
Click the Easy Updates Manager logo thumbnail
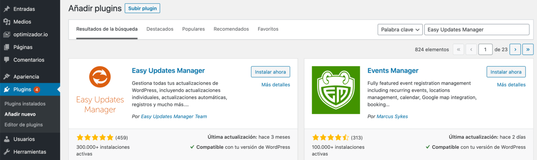click(x=100, y=90)
